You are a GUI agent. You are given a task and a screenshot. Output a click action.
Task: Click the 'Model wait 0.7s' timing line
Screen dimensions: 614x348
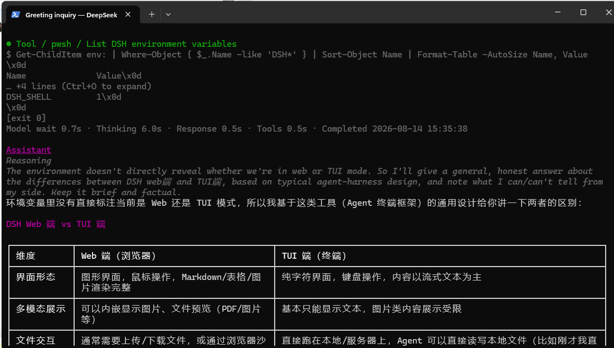tap(237, 128)
